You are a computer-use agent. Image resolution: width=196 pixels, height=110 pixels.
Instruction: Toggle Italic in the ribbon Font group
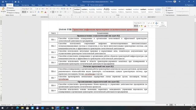[25, 12]
